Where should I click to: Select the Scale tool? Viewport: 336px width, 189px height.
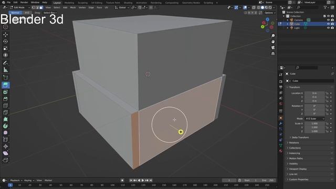6,48
